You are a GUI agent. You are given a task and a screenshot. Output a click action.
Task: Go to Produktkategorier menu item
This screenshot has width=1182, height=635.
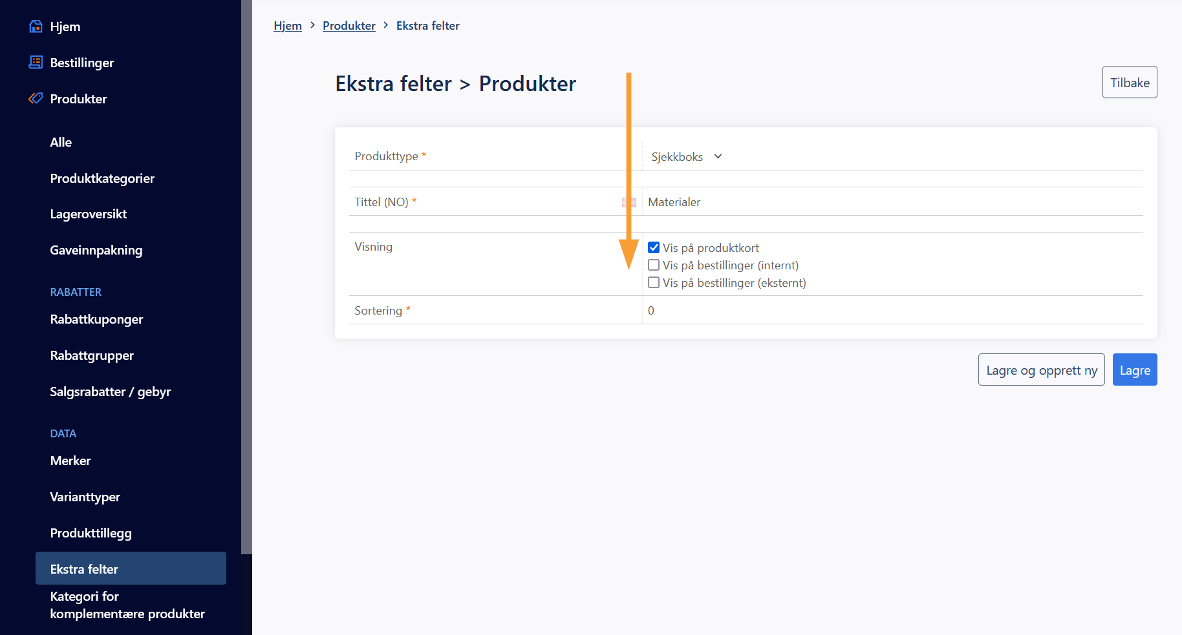[x=102, y=178]
